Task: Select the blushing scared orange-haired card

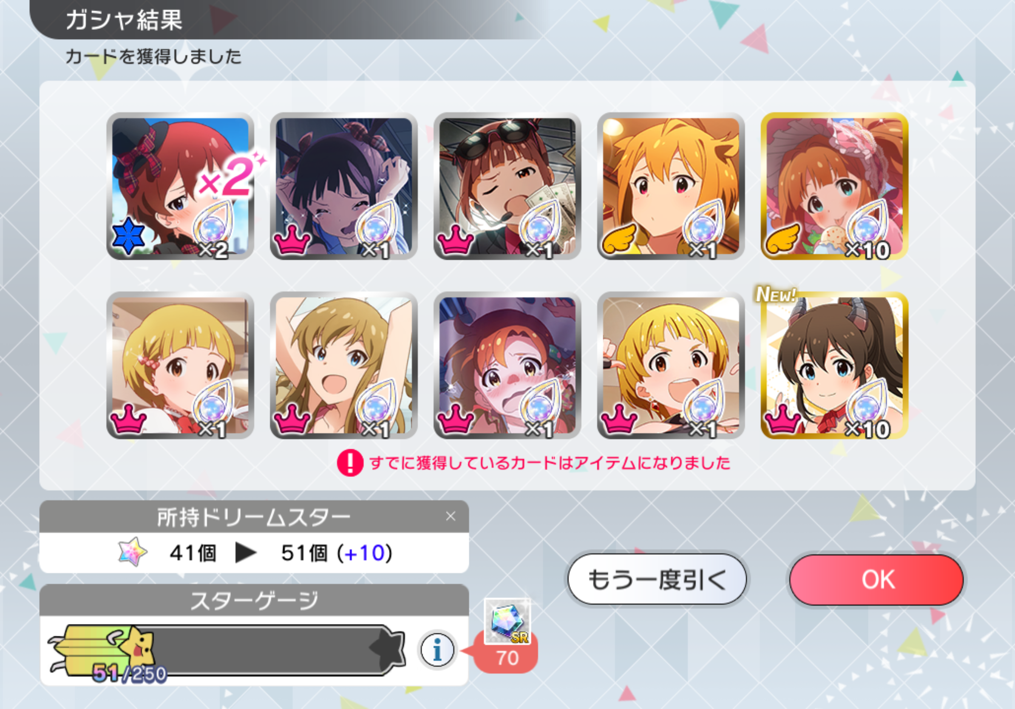Action: click(x=507, y=365)
